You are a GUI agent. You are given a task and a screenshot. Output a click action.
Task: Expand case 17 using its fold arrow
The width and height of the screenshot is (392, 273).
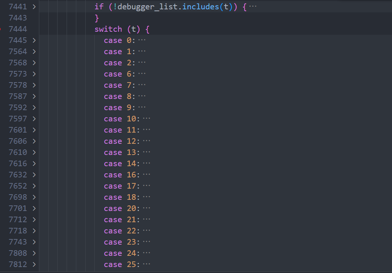click(x=34, y=186)
